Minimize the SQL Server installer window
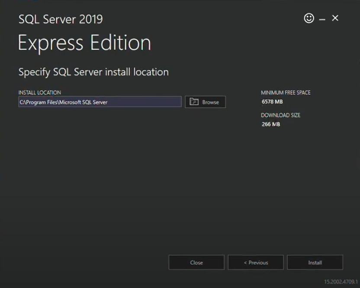Image resolution: width=360 pixels, height=288 pixels. point(322,20)
